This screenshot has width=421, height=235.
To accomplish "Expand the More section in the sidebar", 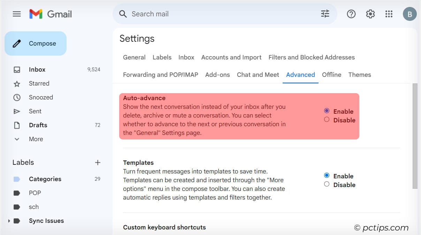I will (17, 139).
